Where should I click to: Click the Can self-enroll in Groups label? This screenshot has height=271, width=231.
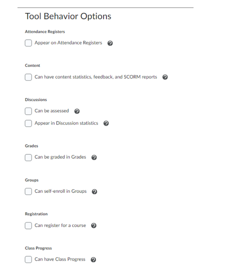coord(61,191)
